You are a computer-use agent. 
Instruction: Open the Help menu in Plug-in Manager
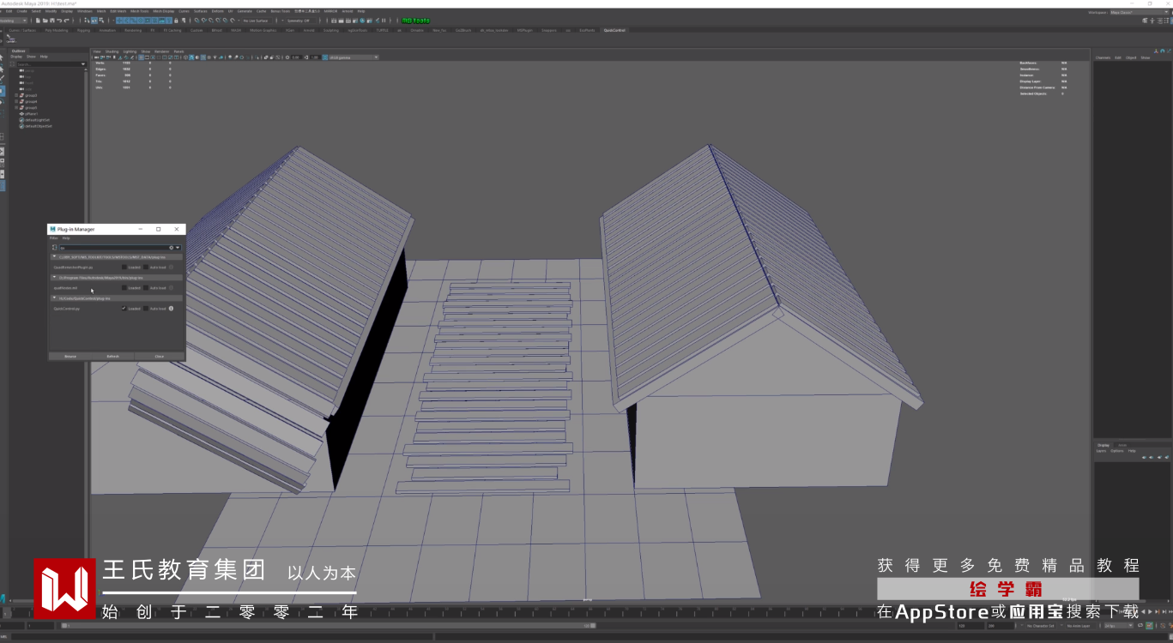click(x=66, y=238)
